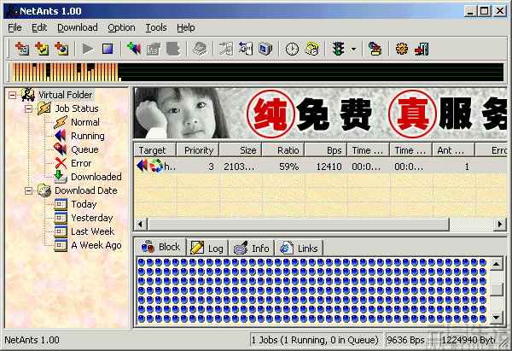Click the add new job toolbar icon

(x=22, y=49)
